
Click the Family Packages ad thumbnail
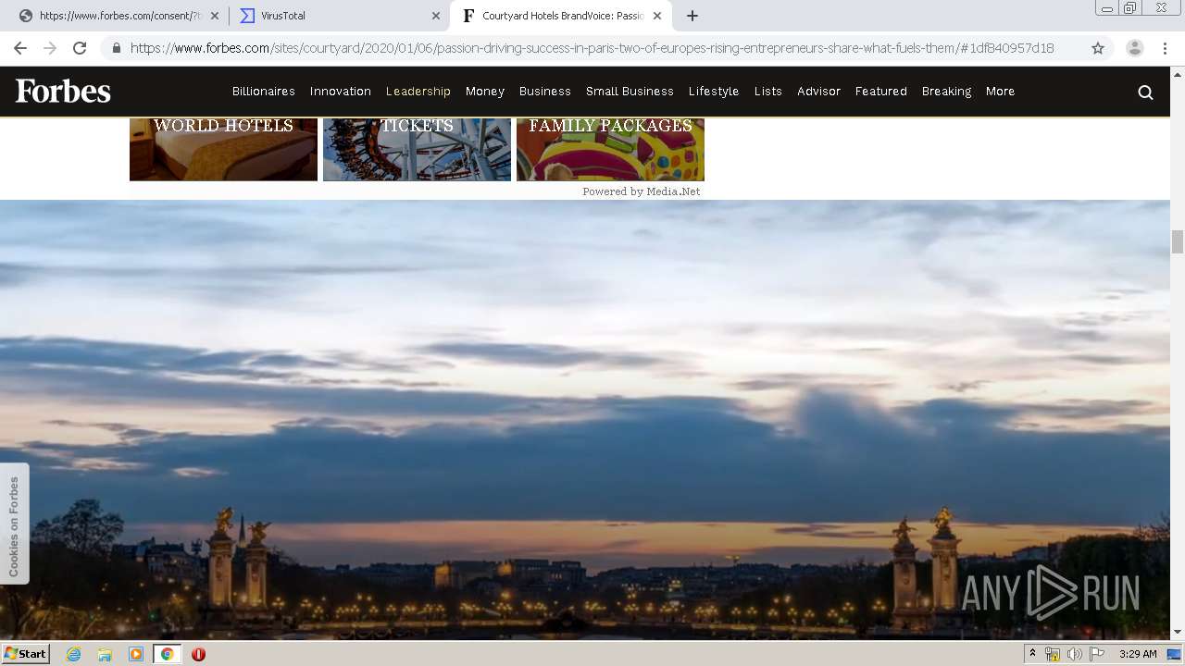(610, 149)
